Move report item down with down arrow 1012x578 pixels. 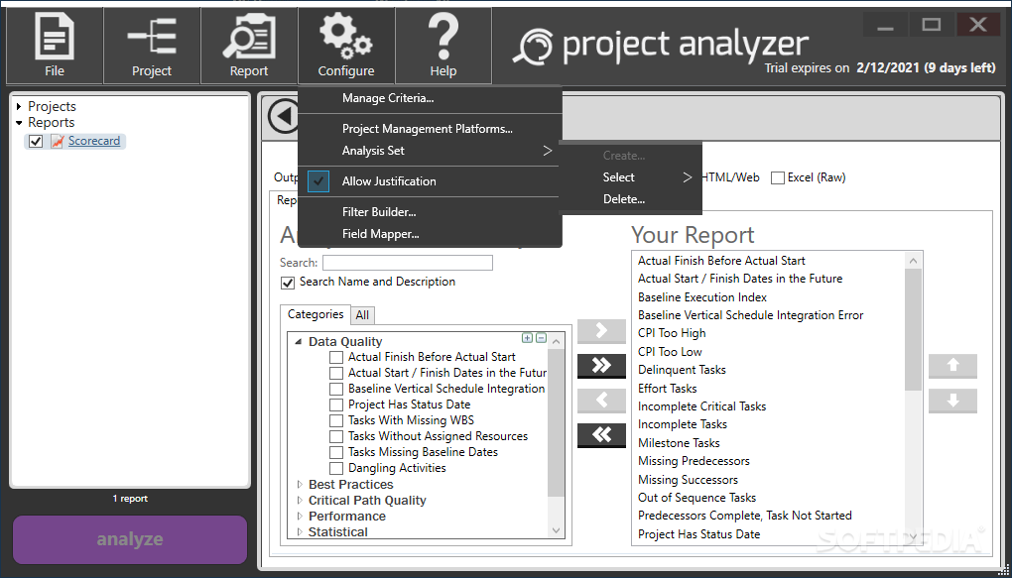tap(952, 401)
